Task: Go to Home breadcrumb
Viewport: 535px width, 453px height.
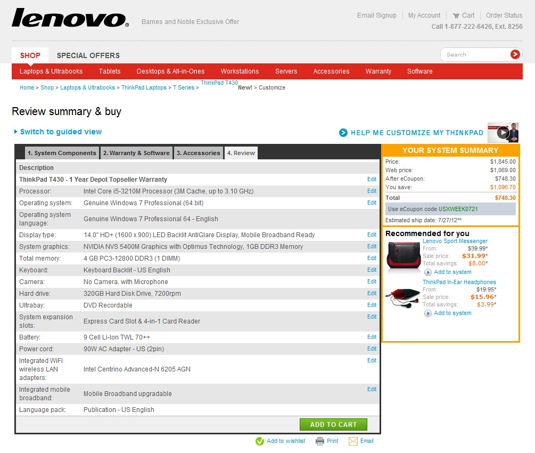Action: tap(27, 87)
